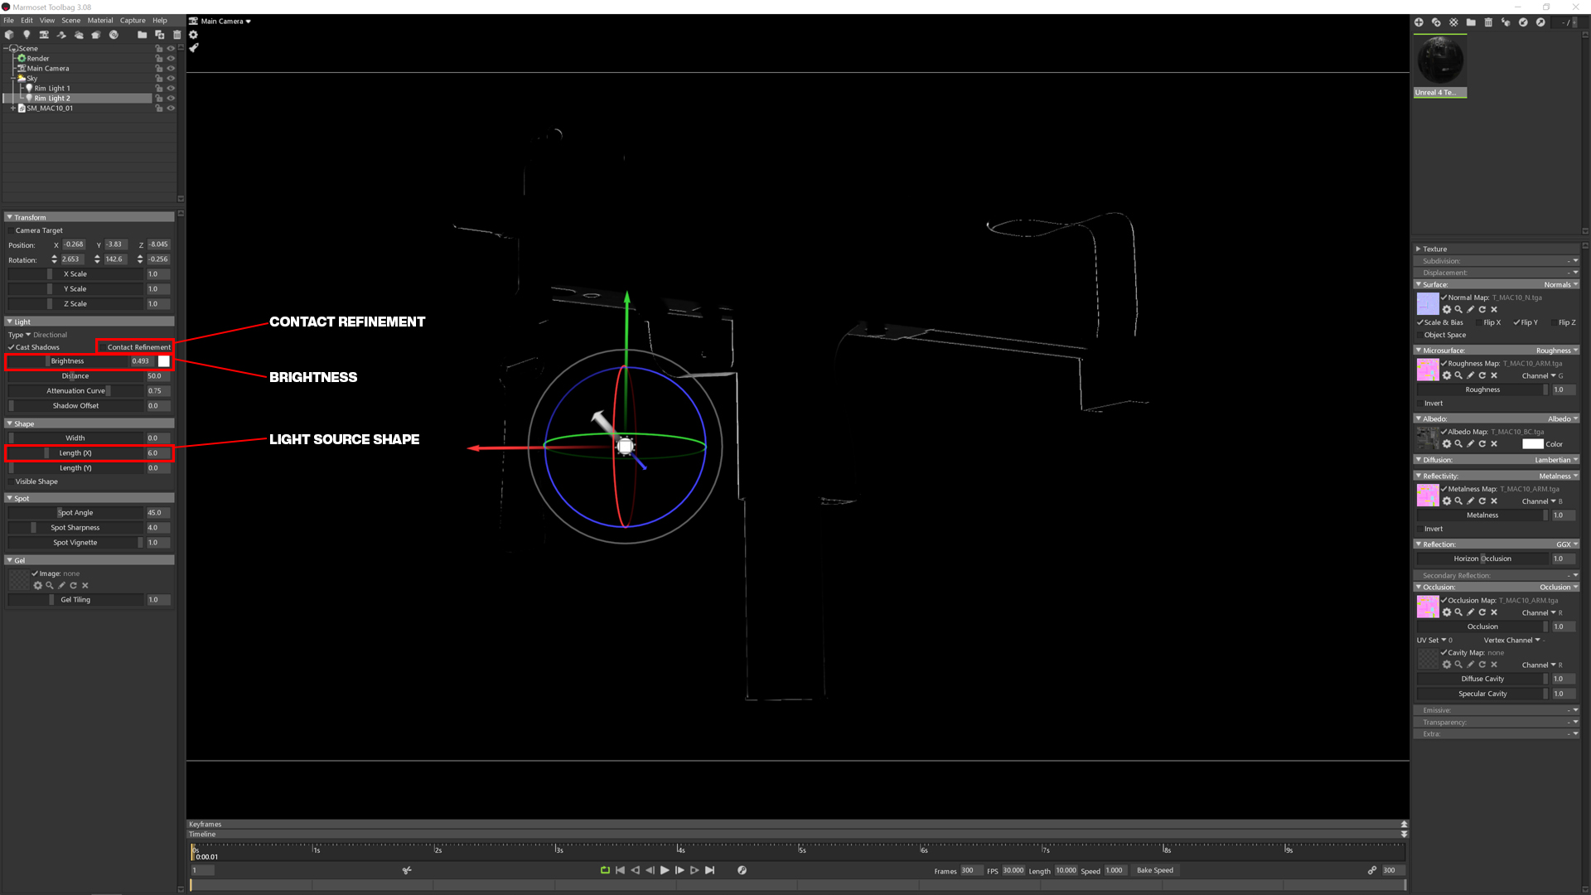
Task: Duplicate the selected material
Action: [1436, 22]
